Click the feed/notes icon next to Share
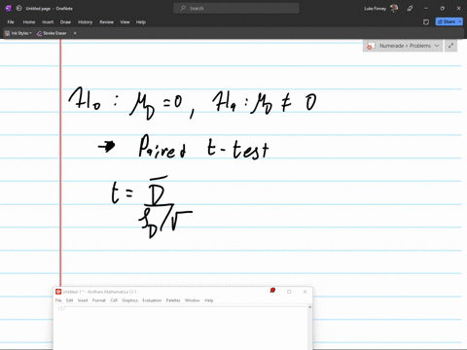Viewport: 467px width, 350px height. 426,22
